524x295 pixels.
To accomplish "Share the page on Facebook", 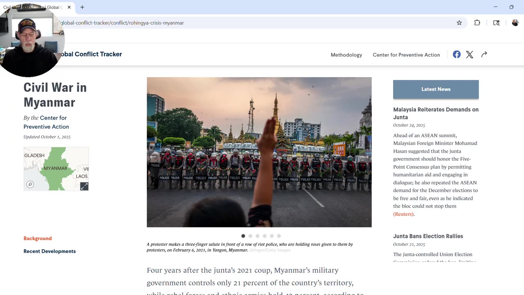I will pyautogui.click(x=457, y=54).
